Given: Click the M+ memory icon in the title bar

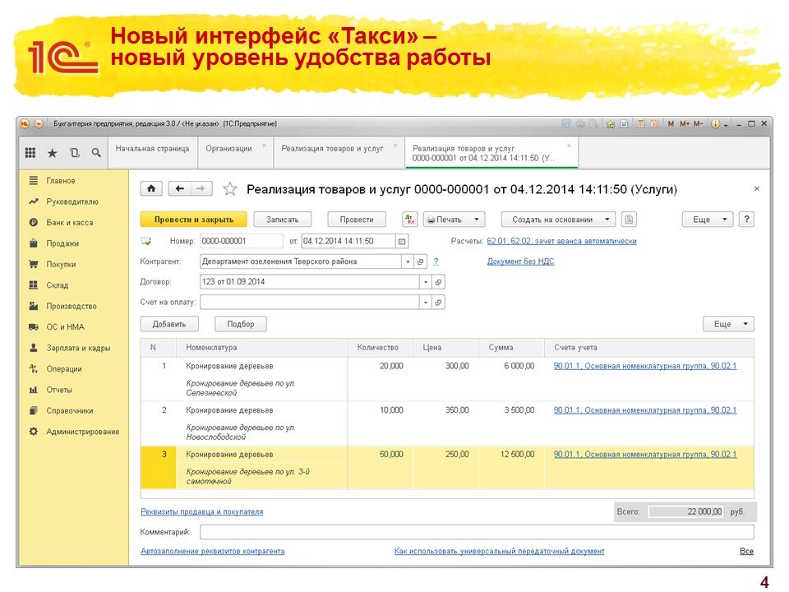Looking at the screenshot, I should click(683, 123).
